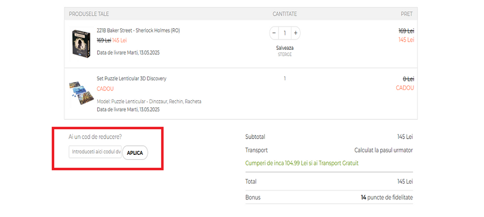Click the 14 puncte de fidelitate text
This screenshot has width=484, height=217.
(387, 197)
